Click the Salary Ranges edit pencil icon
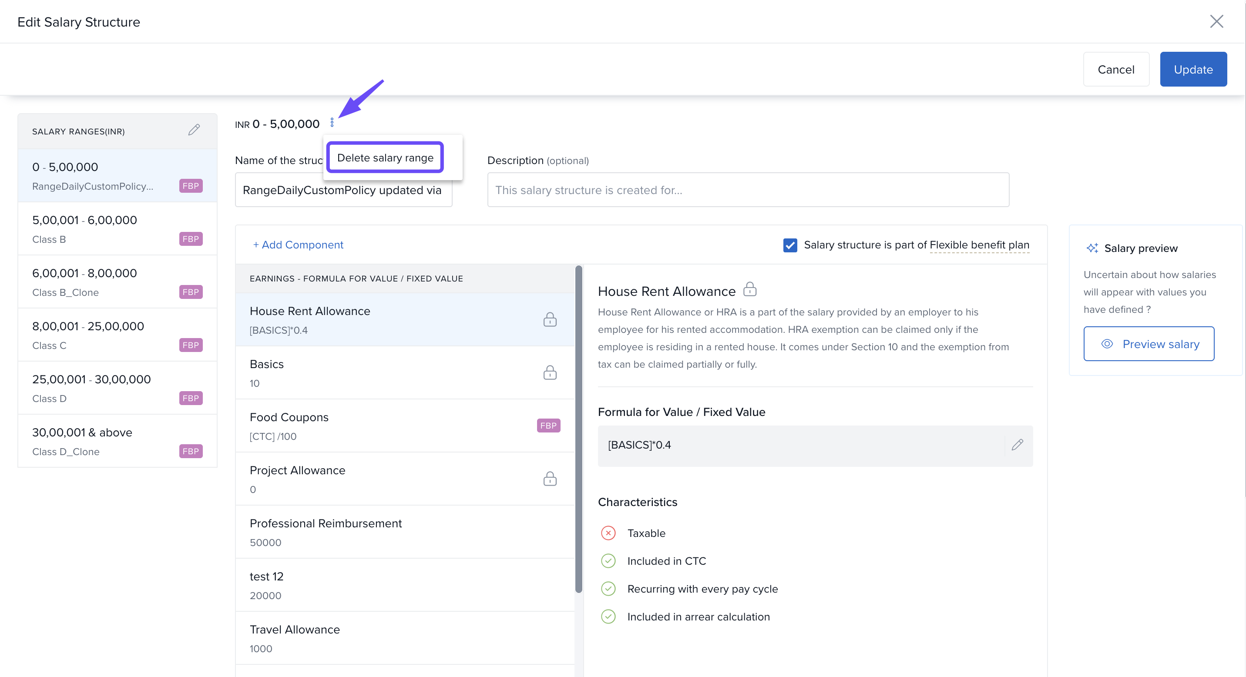1246x677 pixels. (194, 130)
